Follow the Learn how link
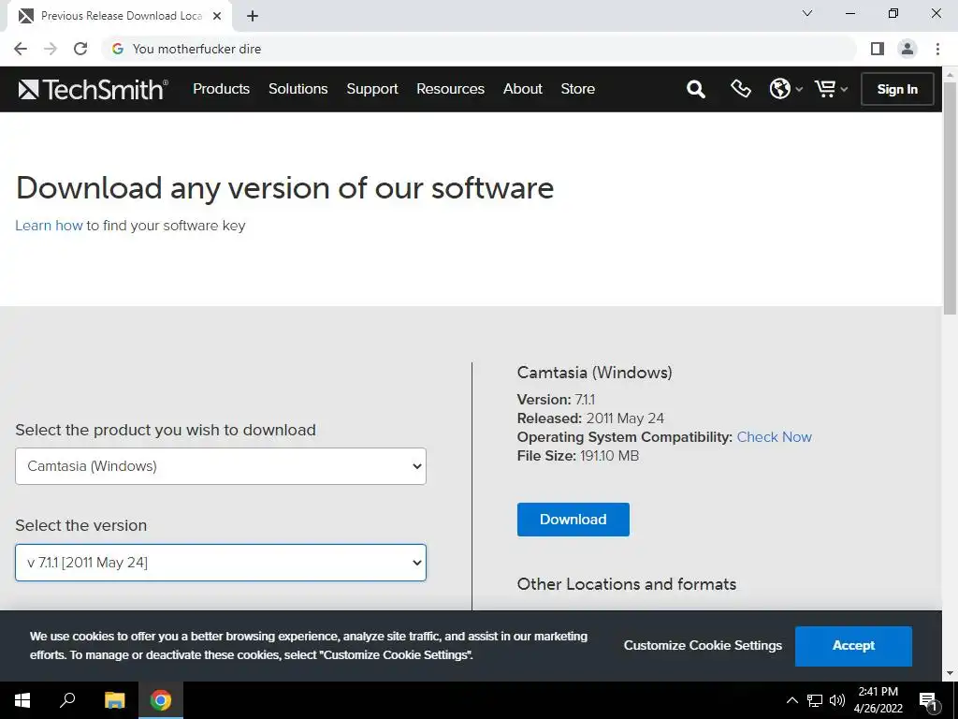 click(49, 226)
